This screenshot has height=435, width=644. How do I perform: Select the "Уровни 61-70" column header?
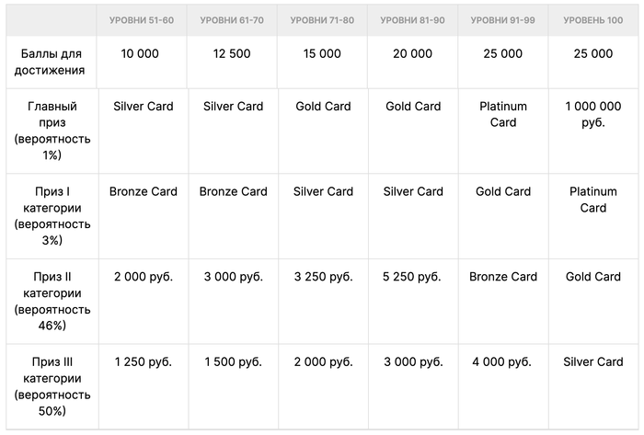coord(232,19)
